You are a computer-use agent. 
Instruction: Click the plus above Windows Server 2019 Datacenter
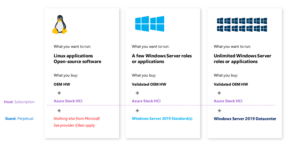[x=219, y=110]
